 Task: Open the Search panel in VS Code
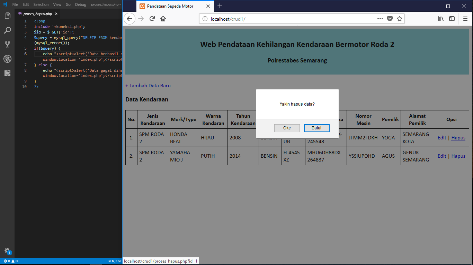(7, 30)
